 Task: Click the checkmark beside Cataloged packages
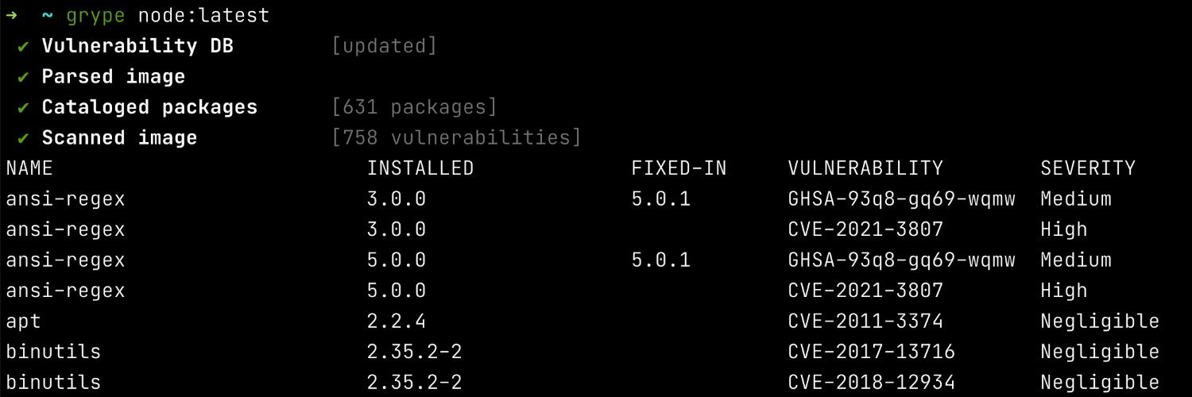click(24, 107)
